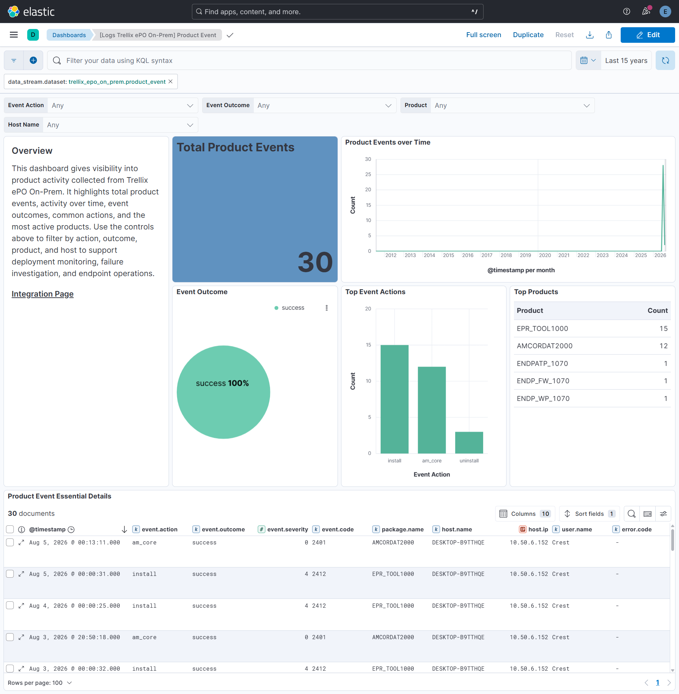Click the blue Edit button
The image size is (679, 694).
tap(647, 35)
